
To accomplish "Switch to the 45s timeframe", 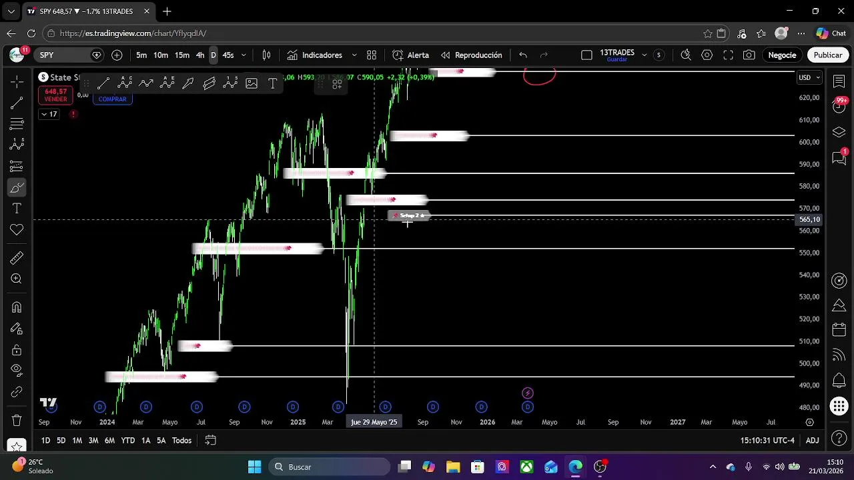I will point(228,55).
